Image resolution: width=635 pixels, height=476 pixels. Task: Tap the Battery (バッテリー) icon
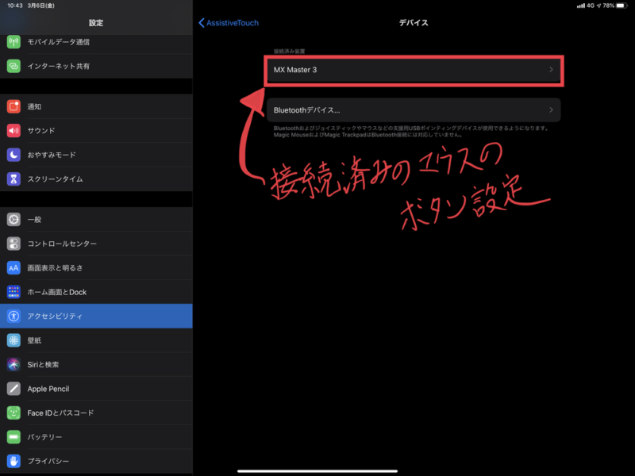click(13, 437)
